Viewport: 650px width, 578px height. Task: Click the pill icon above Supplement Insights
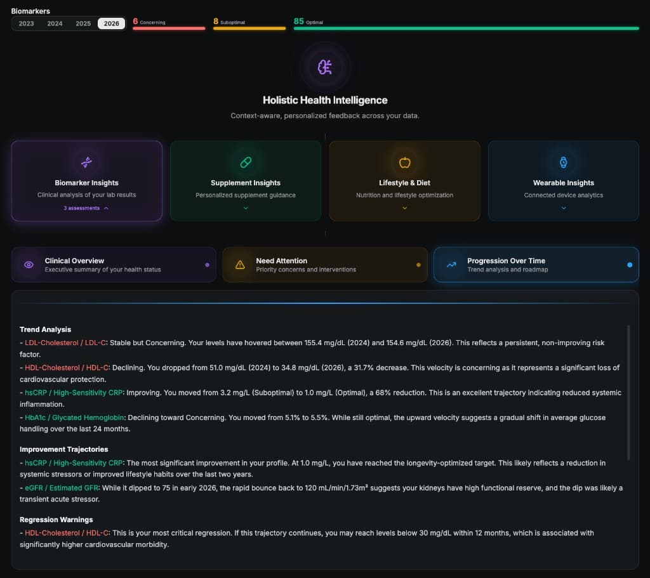coord(246,161)
